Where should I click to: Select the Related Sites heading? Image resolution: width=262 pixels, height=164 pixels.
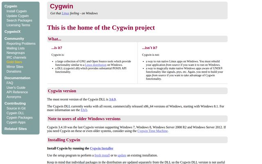pos(16,129)
